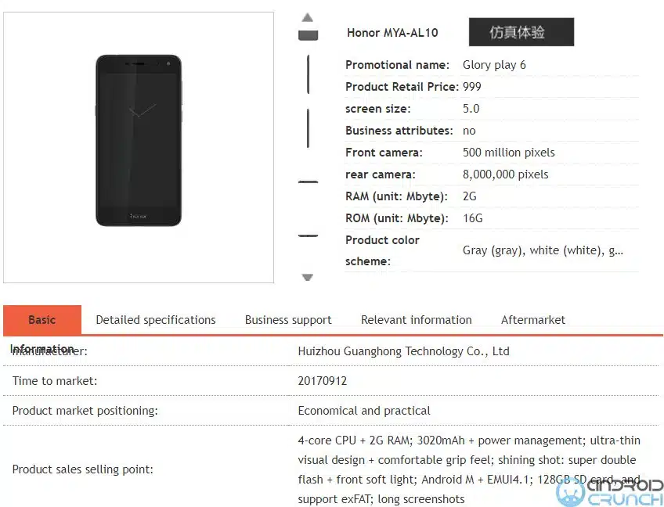This screenshot has height=507, width=664.
Task: Click the Glory play 6 promotional name
Action: [x=494, y=65]
